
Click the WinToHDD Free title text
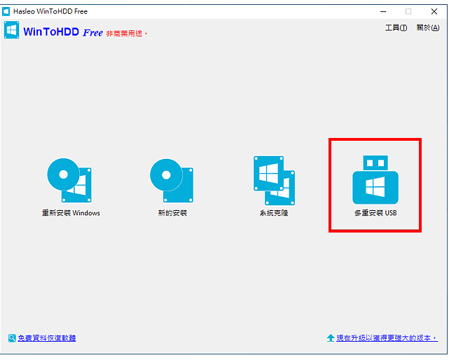pos(63,32)
